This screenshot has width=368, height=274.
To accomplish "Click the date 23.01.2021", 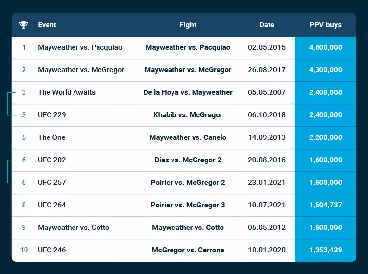I will tap(267, 183).
